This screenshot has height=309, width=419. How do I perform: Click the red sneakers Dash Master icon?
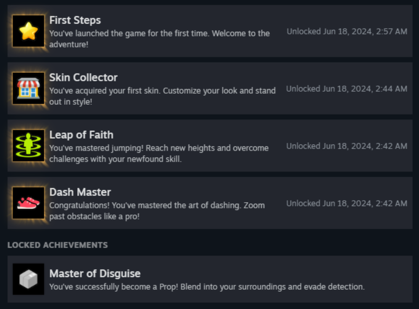coord(28,203)
